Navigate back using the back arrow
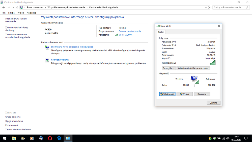This screenshot has width=252, height=142. click(x=4, y=8)
